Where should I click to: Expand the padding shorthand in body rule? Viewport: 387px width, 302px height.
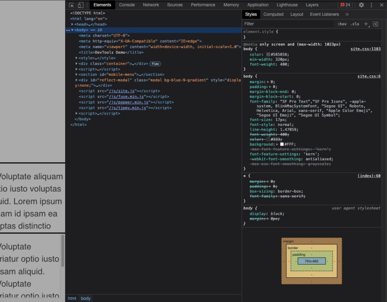(x=270, y=87)
